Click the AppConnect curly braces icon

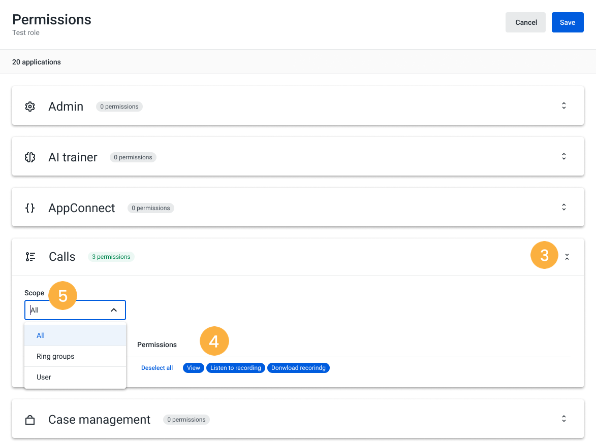click(x=30, y=208)
